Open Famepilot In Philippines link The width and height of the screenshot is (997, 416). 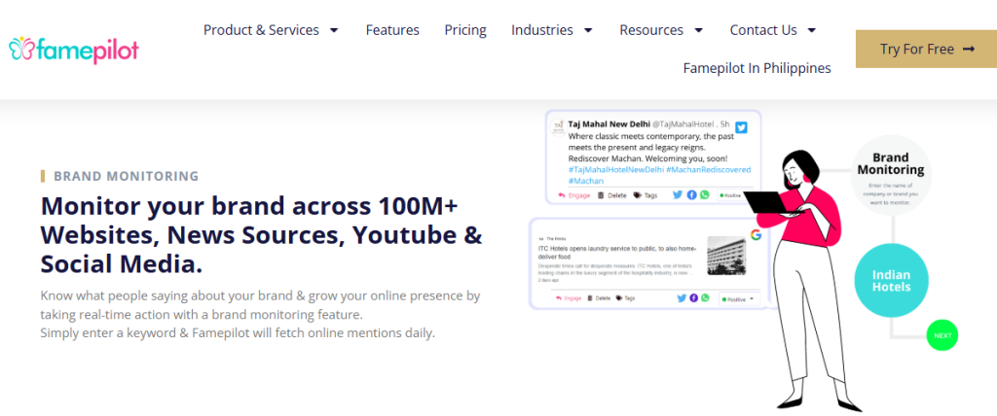point(757,68)
